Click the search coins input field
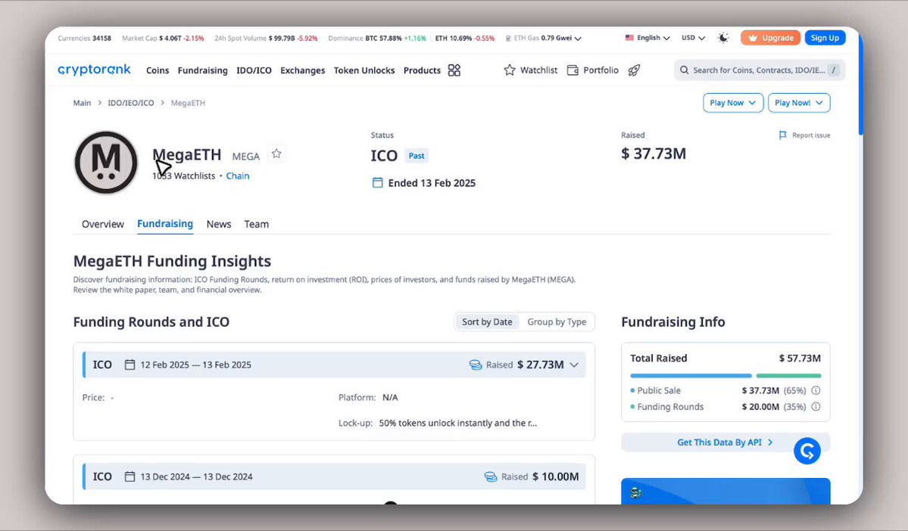Viewport: 908px width, 531px height. pyautogui.click(x=760, y=70)
